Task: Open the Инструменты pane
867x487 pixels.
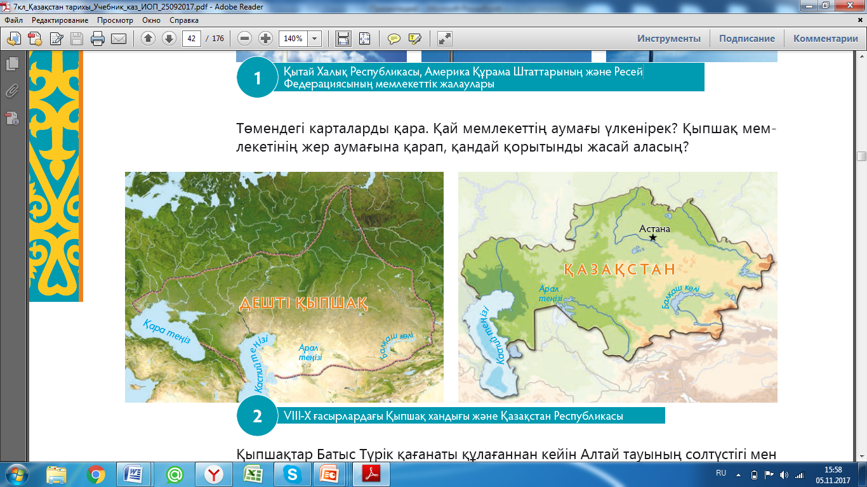Action: (669, 39)
